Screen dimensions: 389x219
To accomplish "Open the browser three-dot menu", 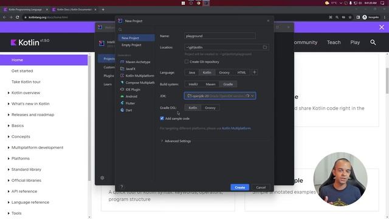I will point(385,17).
